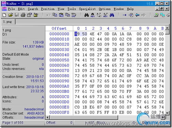Click offset label 000000F0
Viewport: 172px width, 128px height.
coord(59,112)
